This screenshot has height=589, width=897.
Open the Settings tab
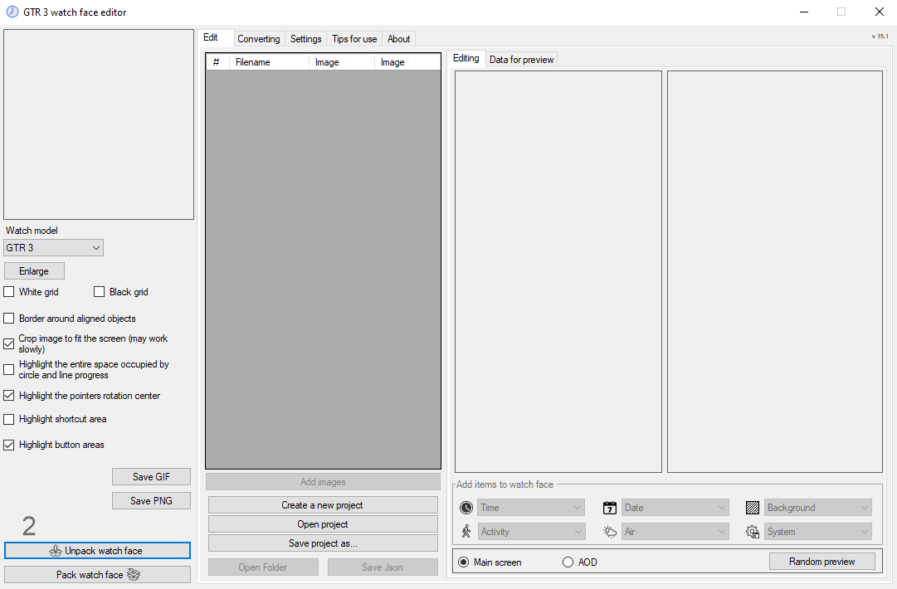coord(305,39)
